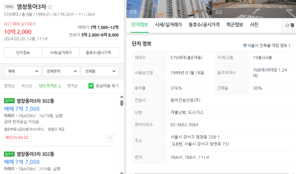Click the 78A㎡, 78B㎡, 111㎡ area value
The height and width of the screenshot is (174, 296).
190,157
